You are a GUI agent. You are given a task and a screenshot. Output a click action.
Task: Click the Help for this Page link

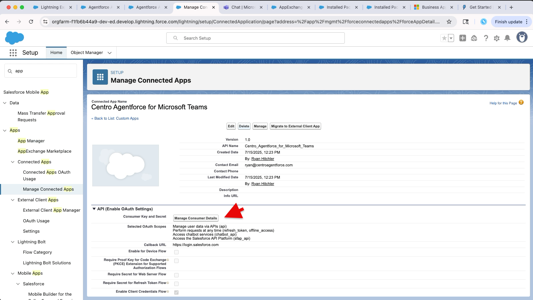pos(503,103)
